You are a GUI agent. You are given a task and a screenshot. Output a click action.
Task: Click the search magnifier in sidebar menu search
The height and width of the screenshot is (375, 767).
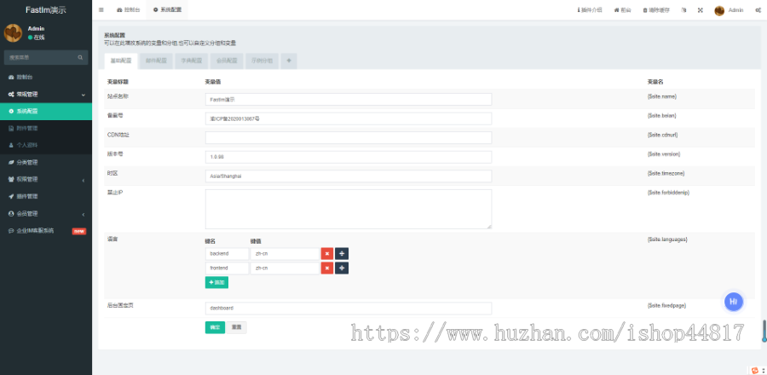(x=80, y=57)
